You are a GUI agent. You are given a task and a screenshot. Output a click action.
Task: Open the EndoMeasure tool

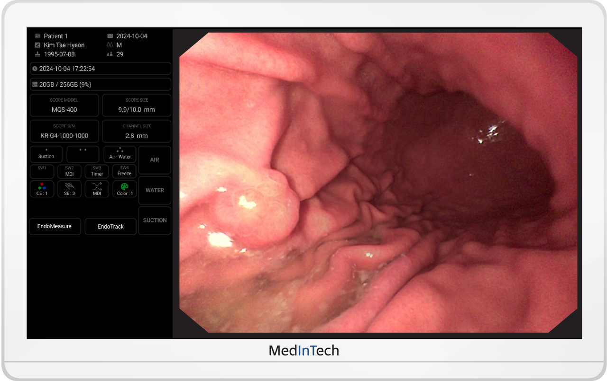[x=55, y=226]
